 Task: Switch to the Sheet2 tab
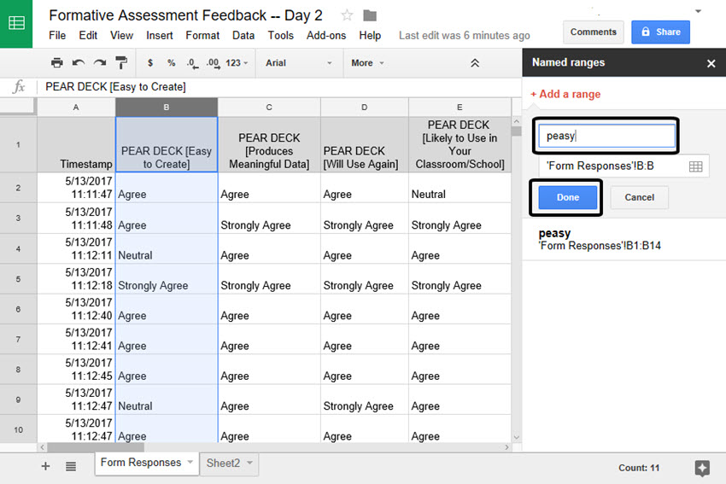point(223,463)
